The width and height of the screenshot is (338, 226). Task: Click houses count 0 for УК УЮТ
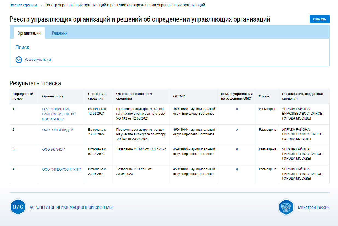tap(237, 150)
